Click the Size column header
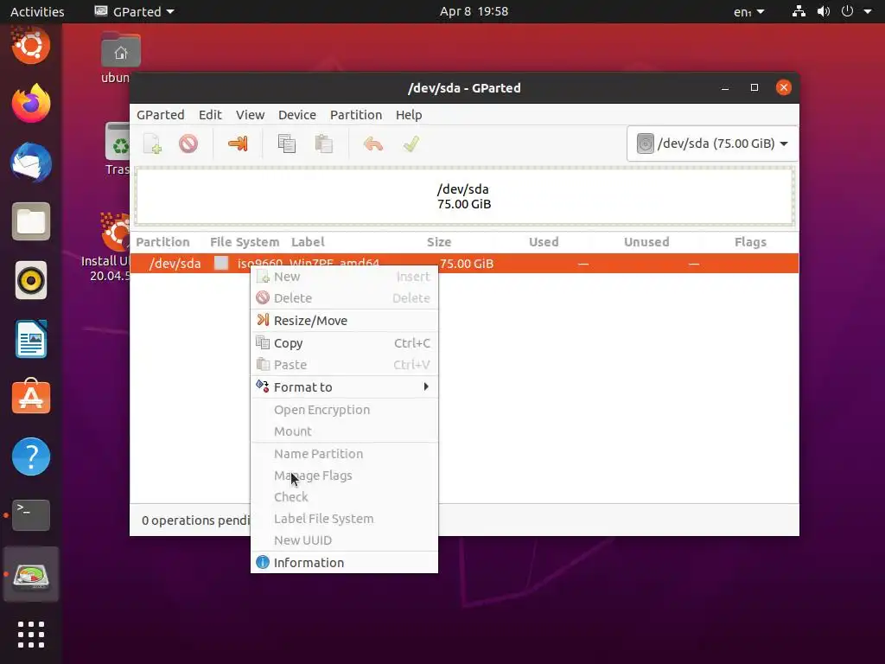This screenshot has height=664, width=885. click(x=438, y=242)
